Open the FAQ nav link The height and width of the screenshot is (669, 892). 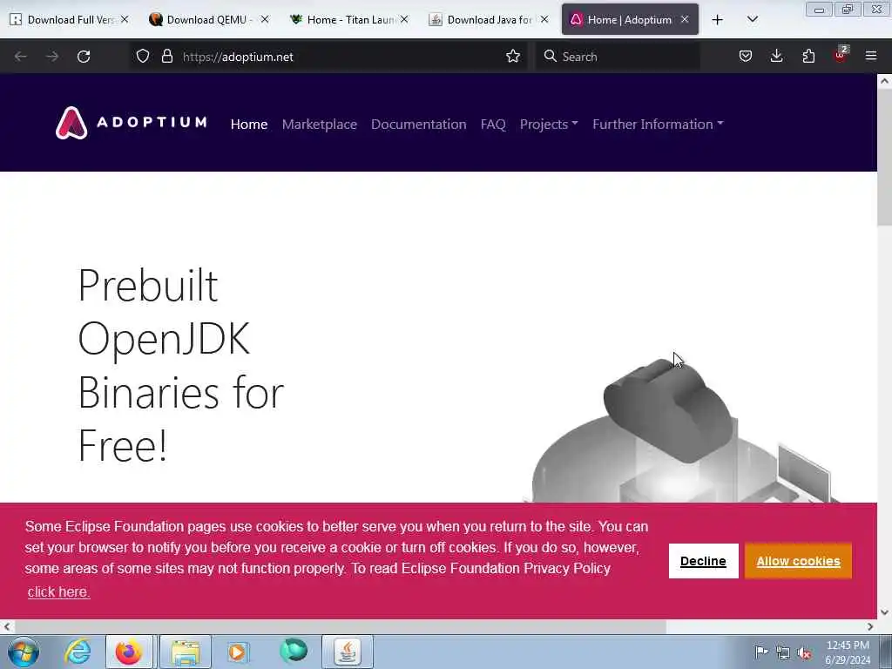tap(493, 124)
